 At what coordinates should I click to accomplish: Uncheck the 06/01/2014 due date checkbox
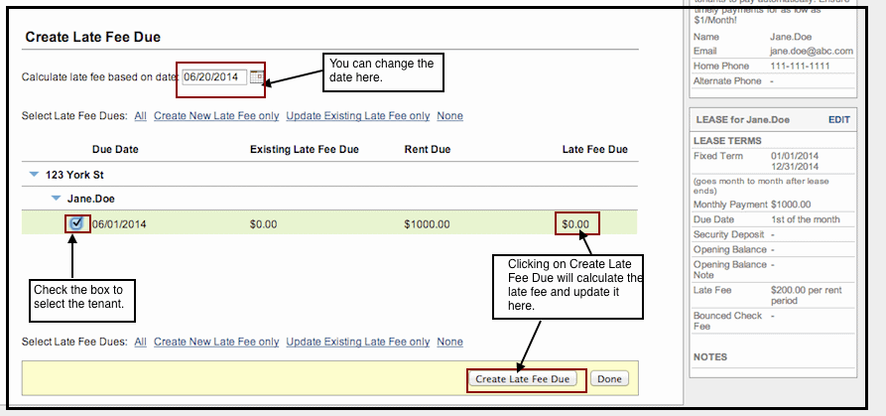pos(76,223)
